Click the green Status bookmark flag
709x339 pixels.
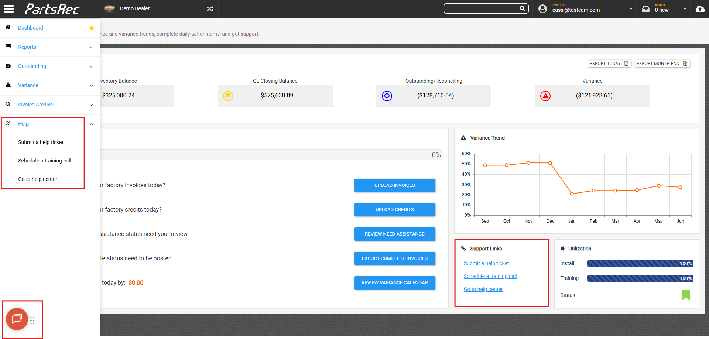[x=686, y=295]
